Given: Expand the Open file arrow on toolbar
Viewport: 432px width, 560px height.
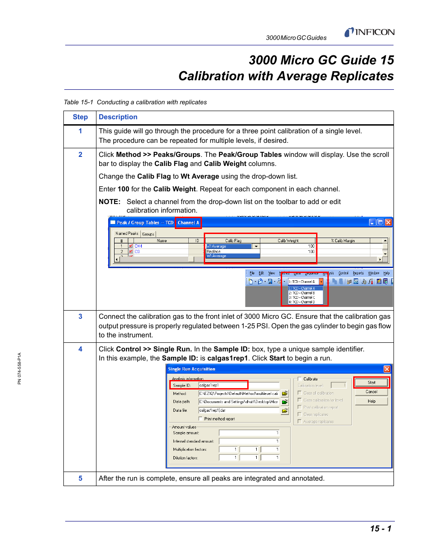Looking at the screenshot, I should point(265,282).
